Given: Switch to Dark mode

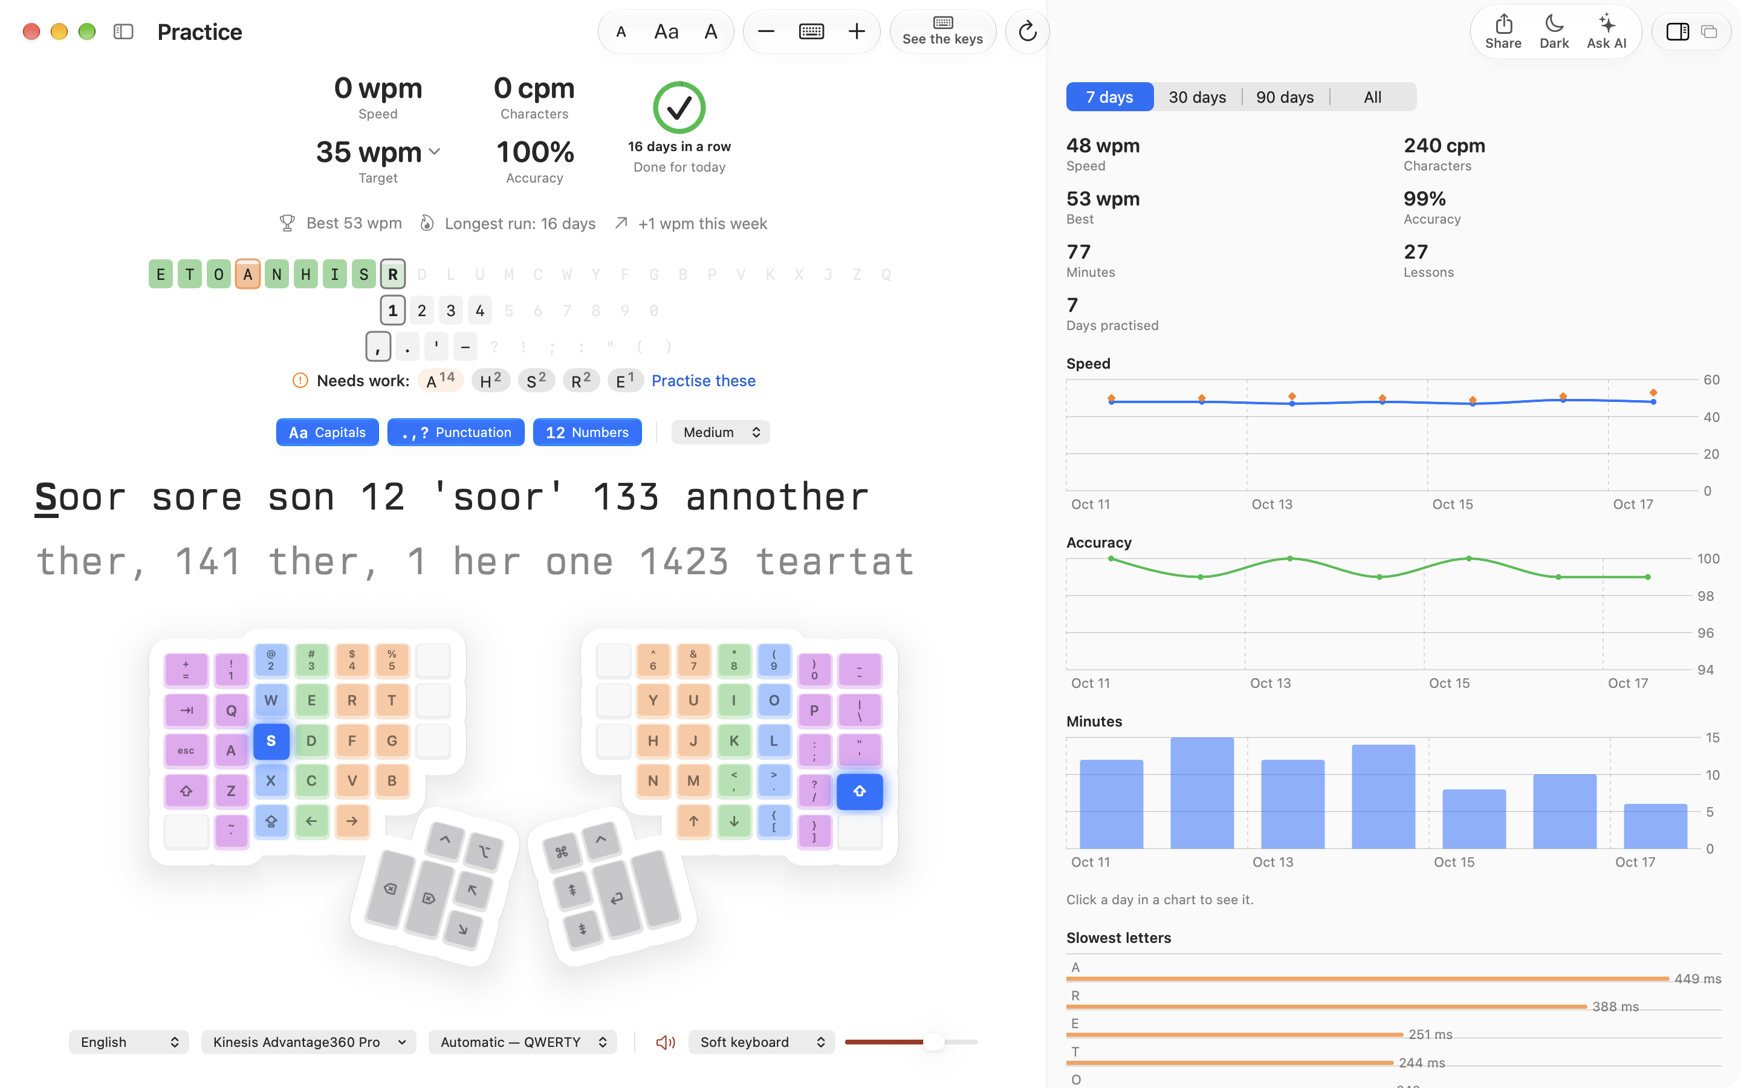Looking at the screenshot, I should (x=1554, y=31).
